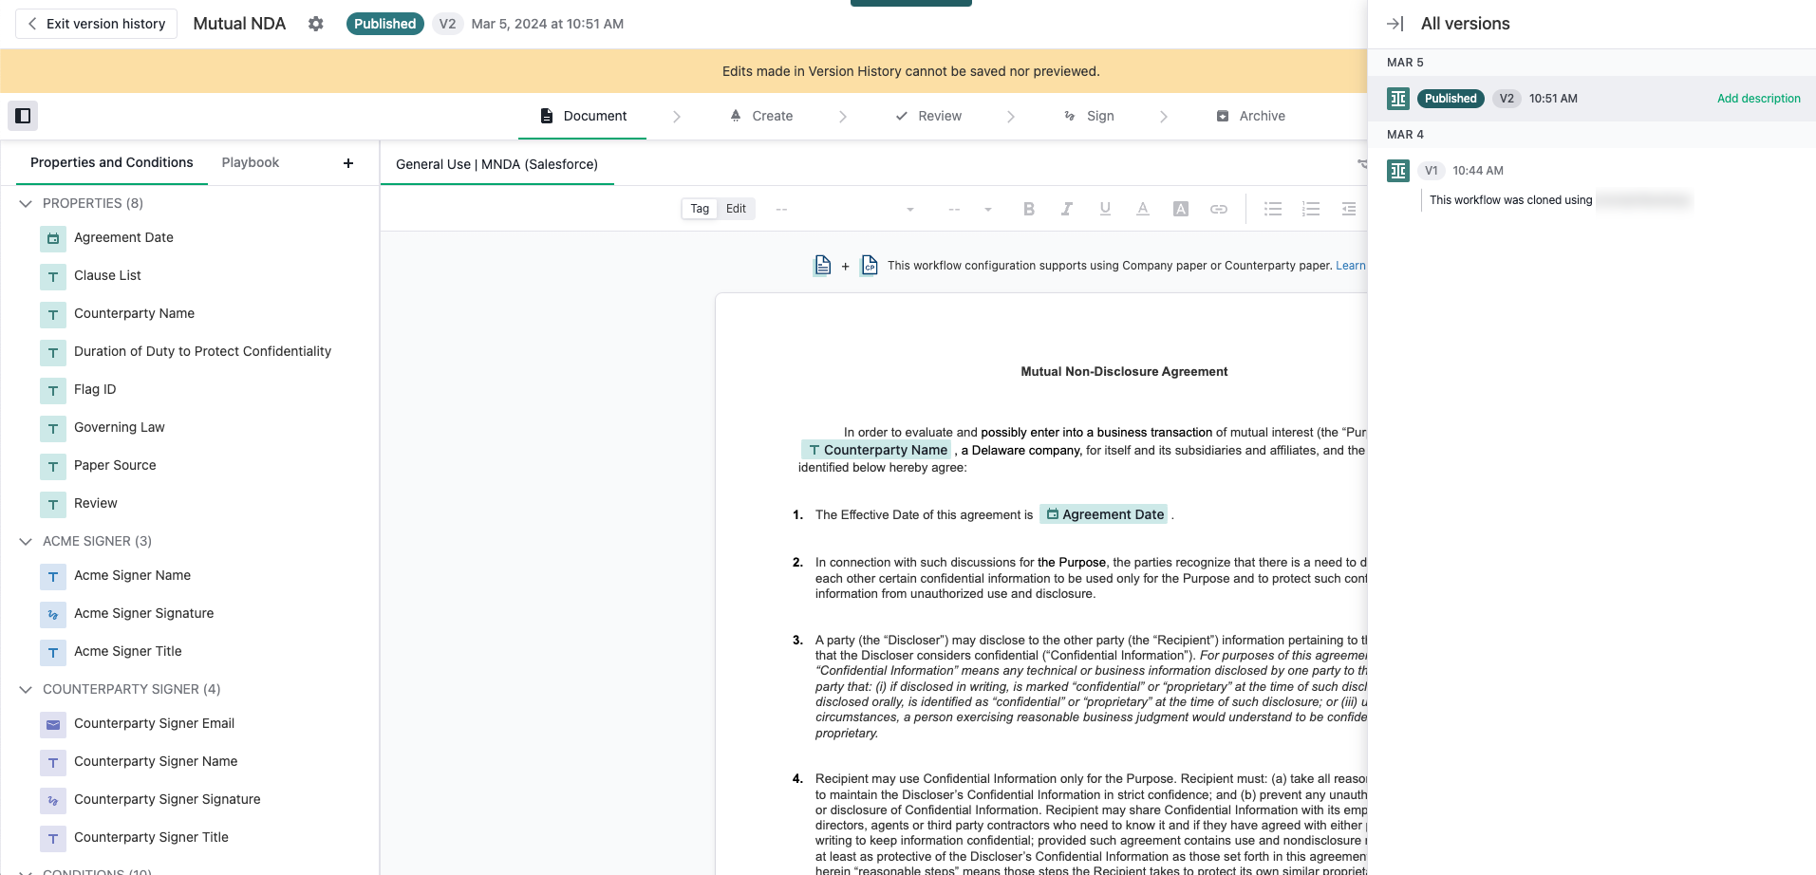Toggle the left sidebar panel icon
The height and width of the screenshot is (875, 1816).
[23, 116]
